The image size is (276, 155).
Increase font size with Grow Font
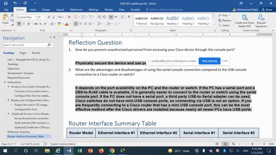tap(49, 17)
